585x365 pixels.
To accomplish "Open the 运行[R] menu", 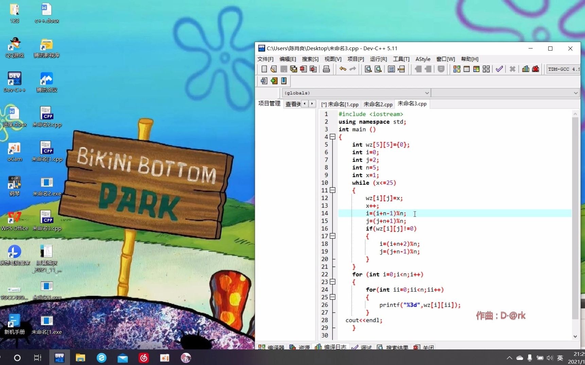I will point(378,59).
